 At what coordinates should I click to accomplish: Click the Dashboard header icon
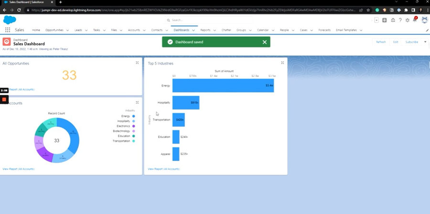[x=7, y=42]
